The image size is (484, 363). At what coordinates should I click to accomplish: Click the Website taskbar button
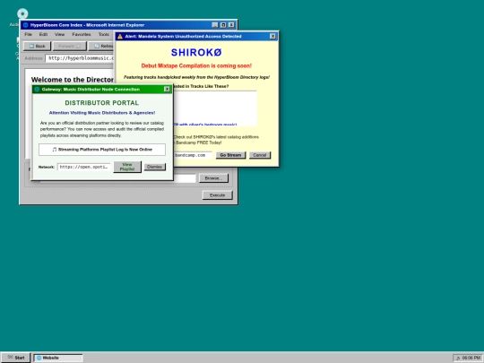(x=58, y=358)
